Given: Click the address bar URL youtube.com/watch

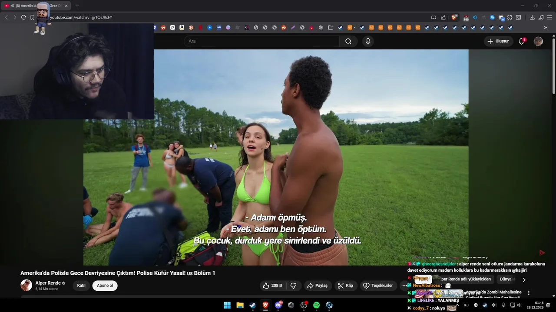Looking at the screenshot, I should (81, 17).
